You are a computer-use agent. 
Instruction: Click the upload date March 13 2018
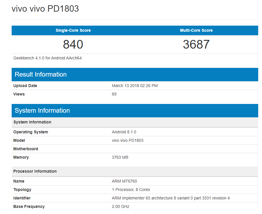click(x=134, y=86)
